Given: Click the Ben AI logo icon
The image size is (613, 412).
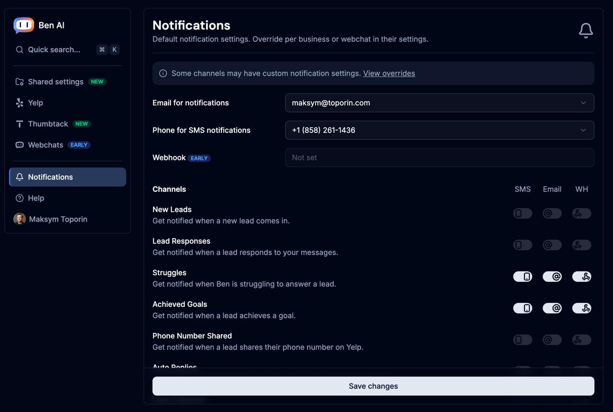Looking at the screenshot, I should (23, 25).
